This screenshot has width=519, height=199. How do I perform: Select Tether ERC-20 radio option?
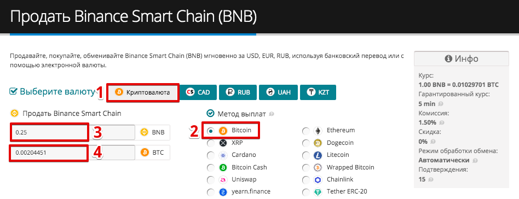tap(306, 192)
